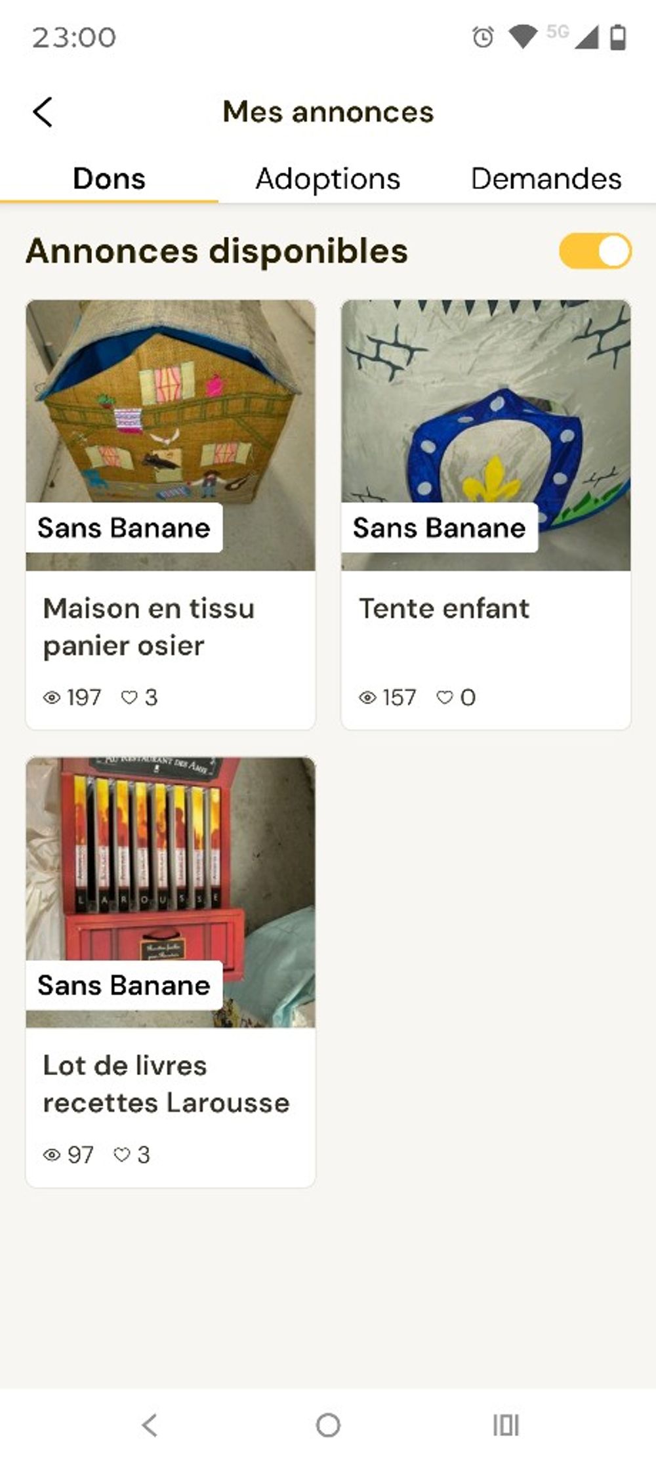Screen dimensions: 656x1461
Task: Switch to the Demandes tab
Action: (x=546, y=179)
